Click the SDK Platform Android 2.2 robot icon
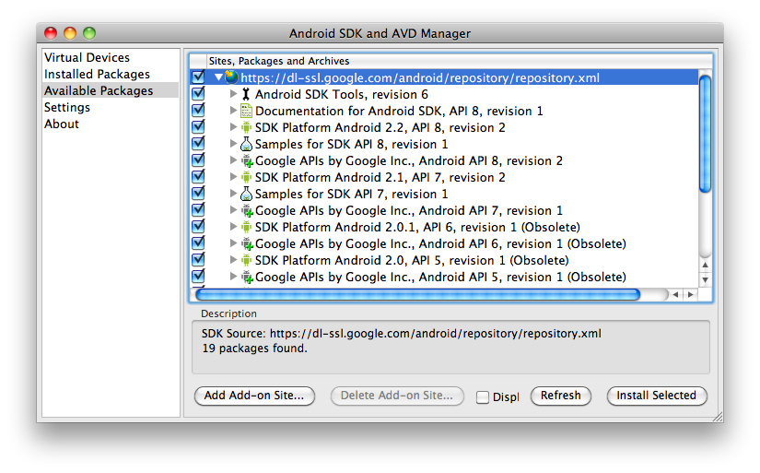This screenshot has height=473, width=760. [x=246, y=127]
